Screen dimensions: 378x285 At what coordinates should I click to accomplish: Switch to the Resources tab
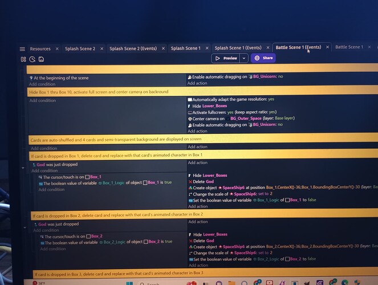40,49
